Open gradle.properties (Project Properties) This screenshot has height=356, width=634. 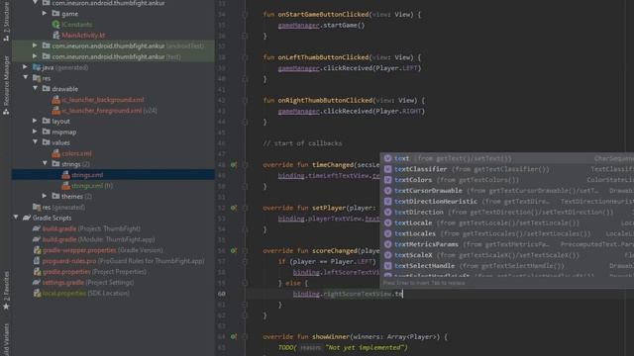pyautogui.click(x=94, y=272)
